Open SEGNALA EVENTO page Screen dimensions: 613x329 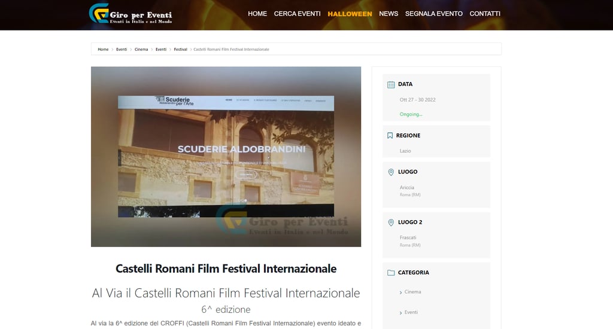[433, 14]
